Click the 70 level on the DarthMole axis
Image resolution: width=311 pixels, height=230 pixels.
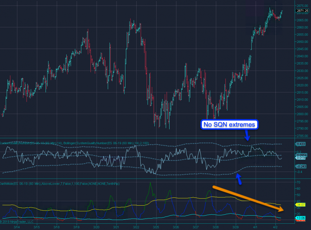pyautogui.click(x=298, y=182)
